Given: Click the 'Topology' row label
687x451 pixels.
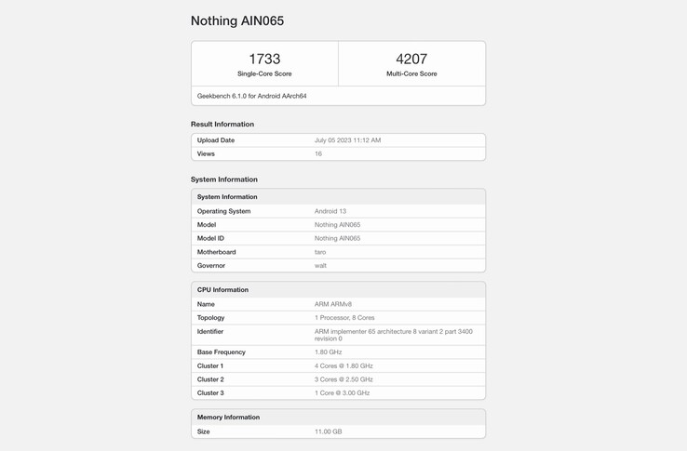Looking at the screenshot, I should pyautogui.click(x=210, y=317).
